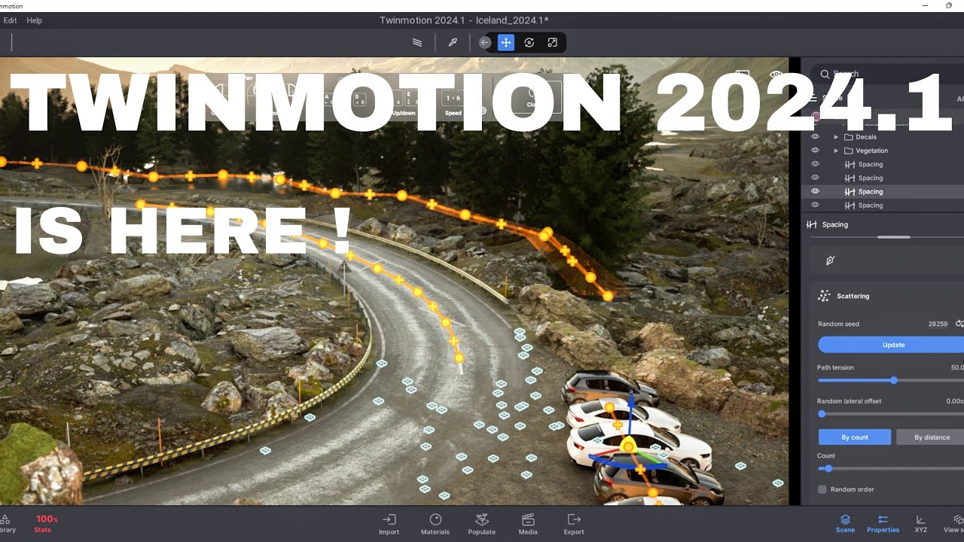Toggle visibility of the highlighted Spacing item

tap(815, 191)
